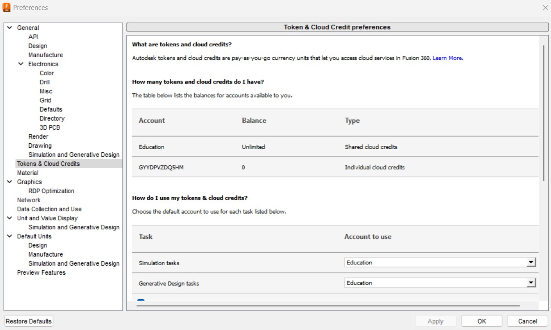Select the Network preferences item

coord(29,200)
